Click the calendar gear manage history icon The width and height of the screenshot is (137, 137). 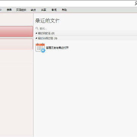(x=40, y=48)
